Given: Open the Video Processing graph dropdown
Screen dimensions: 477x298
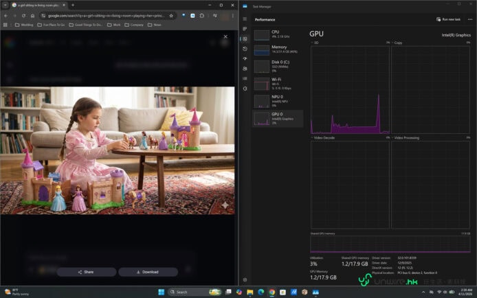Looking at the screenshot, I should pos(406,138).
